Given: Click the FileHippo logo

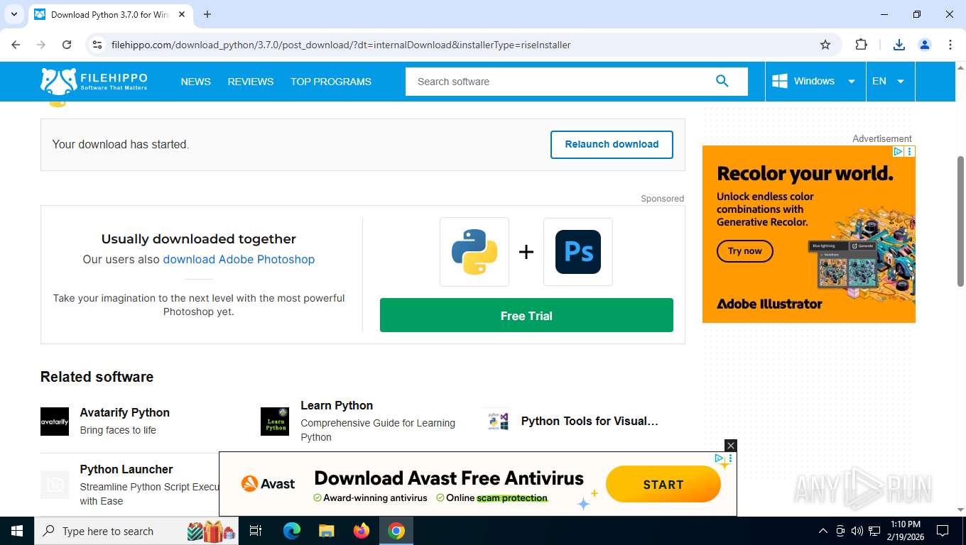Looking at the screenshot, I should click(94, 81).
